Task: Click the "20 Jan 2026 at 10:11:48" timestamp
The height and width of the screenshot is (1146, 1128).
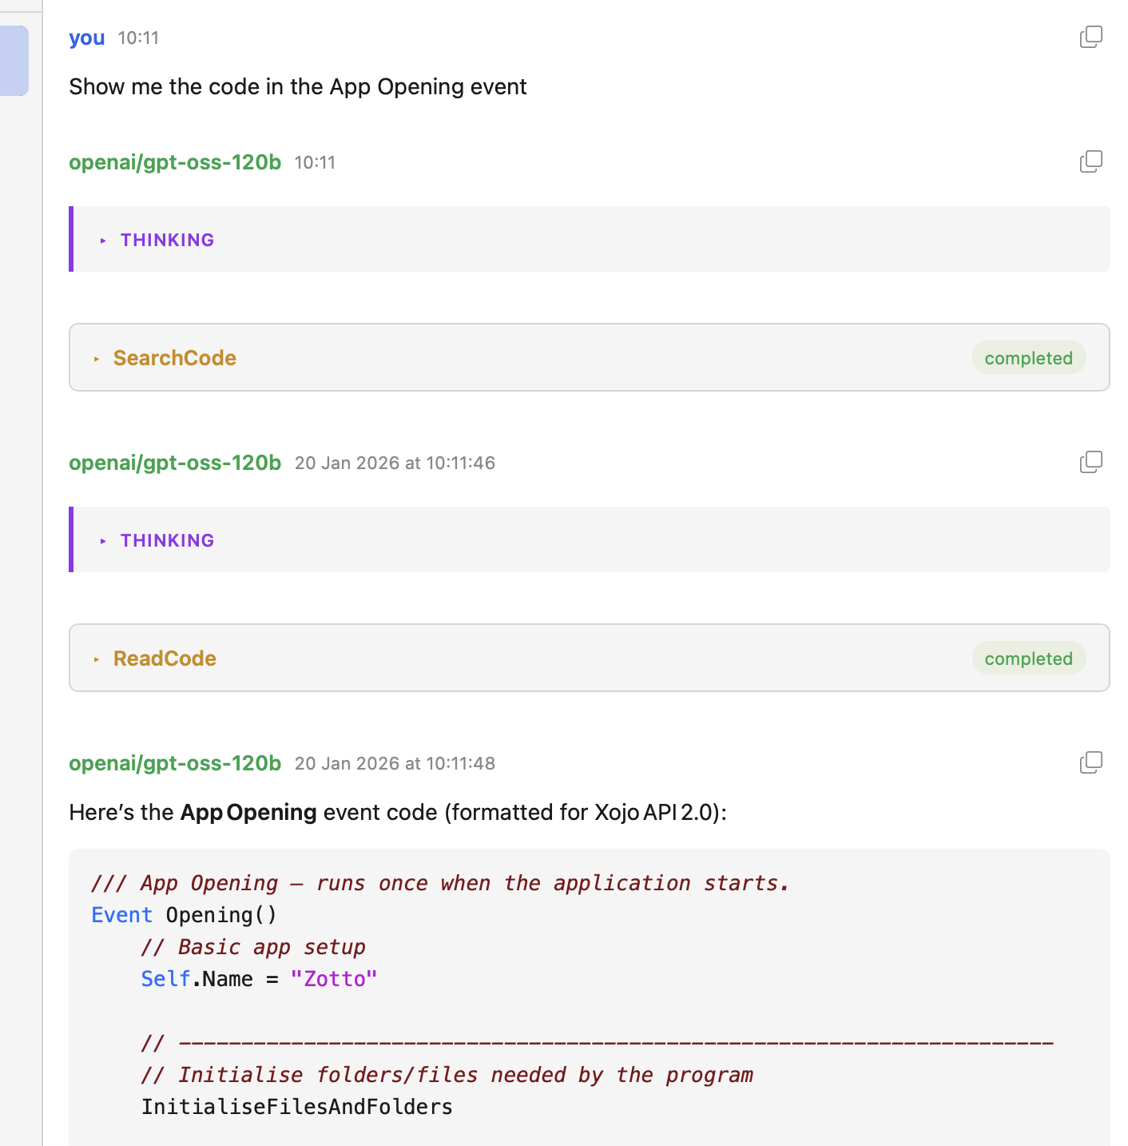Action: click(x=395, y=763)
